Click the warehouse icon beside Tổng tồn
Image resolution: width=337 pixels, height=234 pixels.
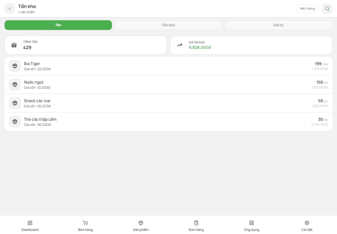pos(14,45)
